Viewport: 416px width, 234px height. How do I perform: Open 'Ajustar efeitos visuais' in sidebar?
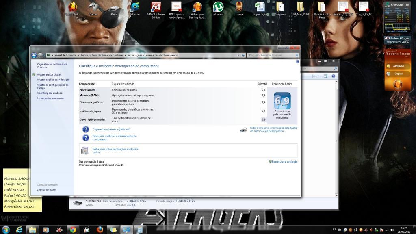49,75
